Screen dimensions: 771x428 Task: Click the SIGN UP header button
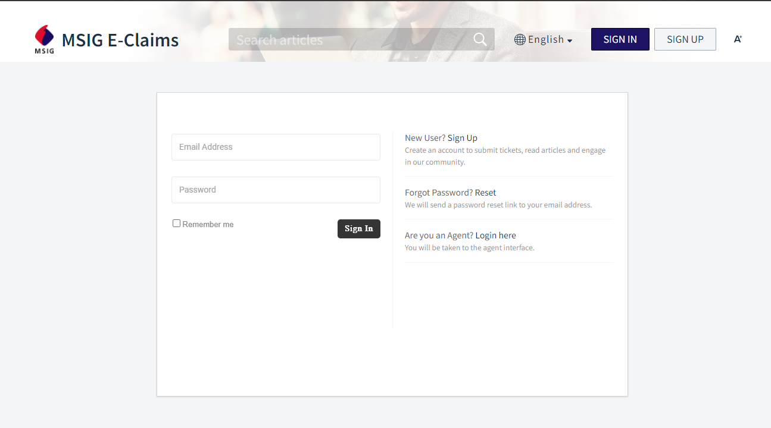pos(685,39)
